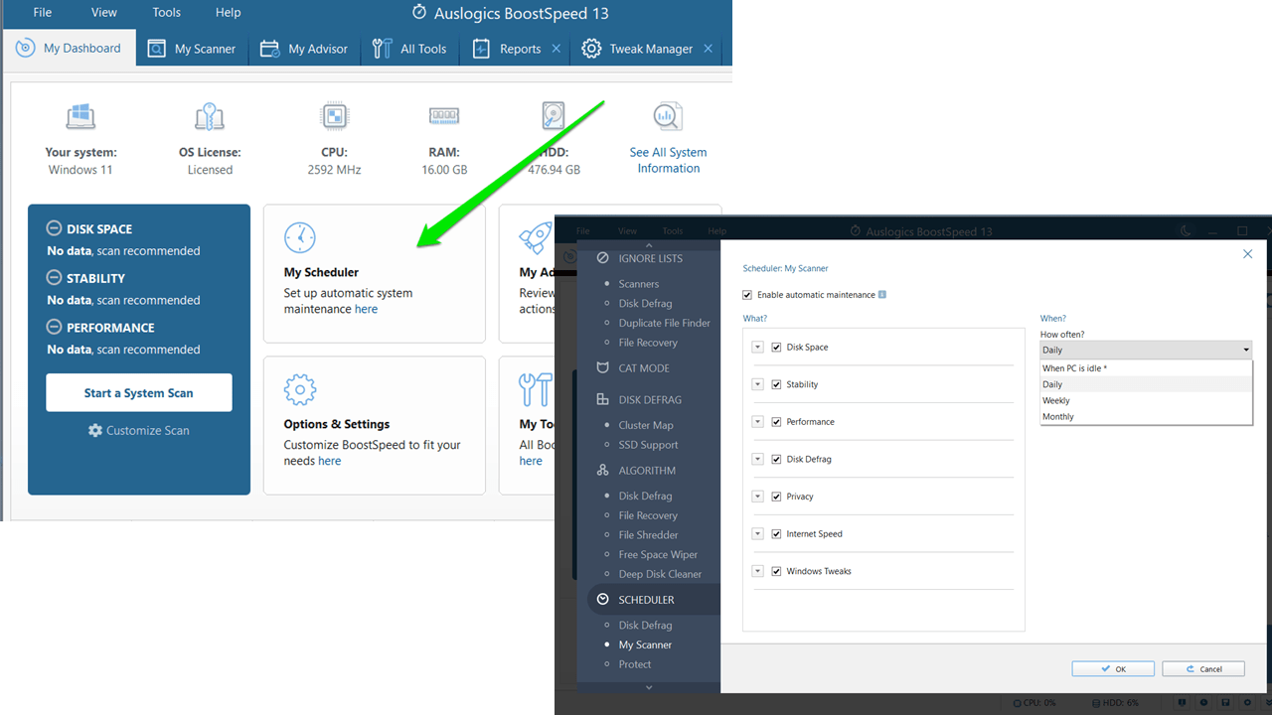Image resolution: width=1272 pixels, height=715 pixels.
Task: Click the HDD drive icon
Action: pos(554,116)
